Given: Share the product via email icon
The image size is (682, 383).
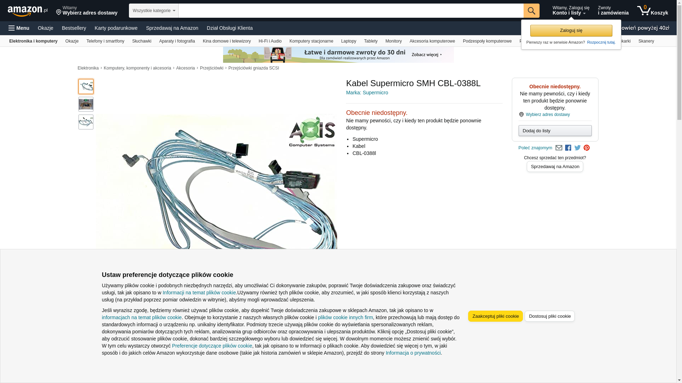Looking at the screenshot, I should point(559,148).
